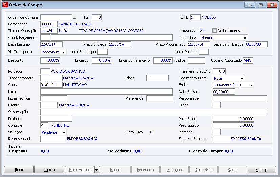Click the Ordem de Compra number field
The height and width of the screenshot is (177, 280).
tap(56, 17)
